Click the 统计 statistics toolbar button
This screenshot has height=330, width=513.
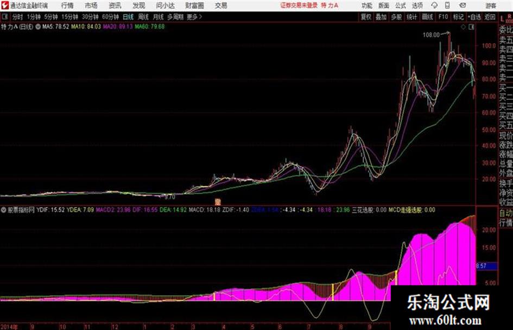click(x=412, y=17)
